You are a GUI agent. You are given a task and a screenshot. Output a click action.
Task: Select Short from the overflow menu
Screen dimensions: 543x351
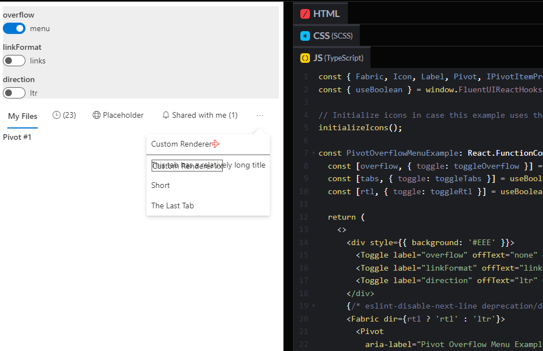coord(160,185)
